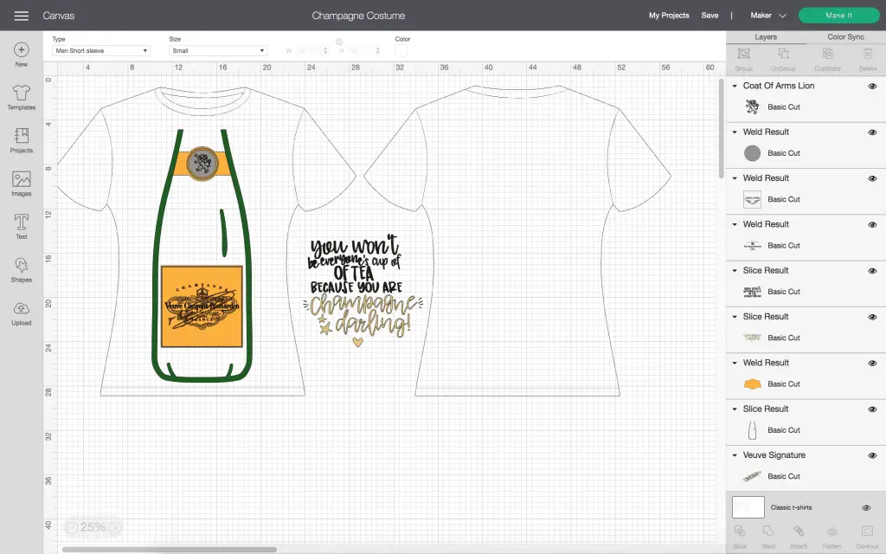Zoom out of the canvas

point(72,527)
